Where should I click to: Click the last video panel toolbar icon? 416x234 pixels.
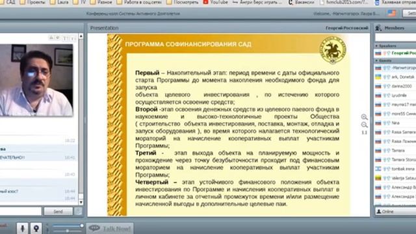[73, 38]
